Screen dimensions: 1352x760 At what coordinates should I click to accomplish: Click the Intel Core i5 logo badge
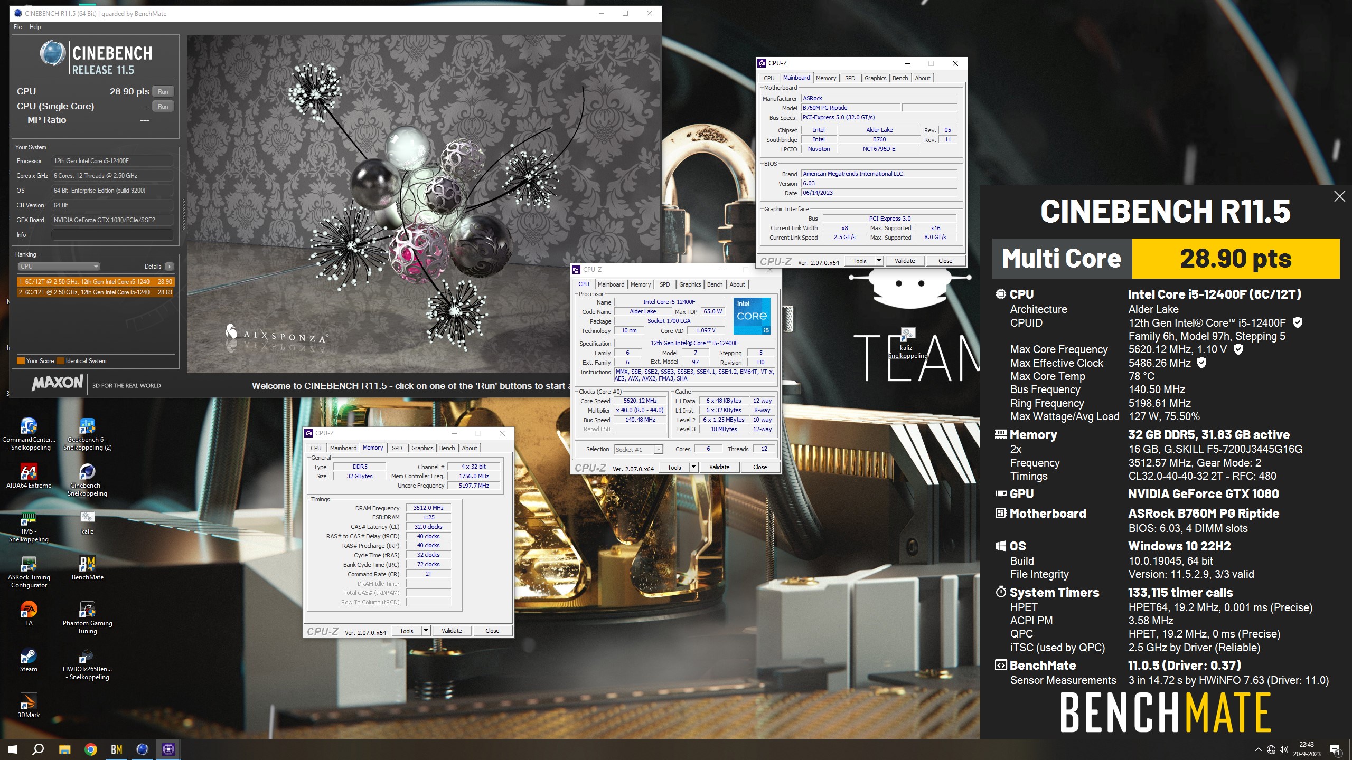click(x=752, y=316)
